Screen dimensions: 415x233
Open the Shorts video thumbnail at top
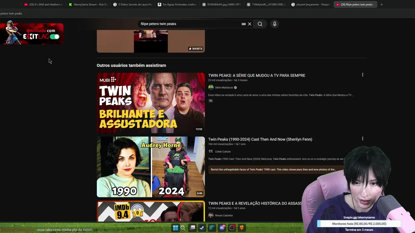(x=151, y=41)
